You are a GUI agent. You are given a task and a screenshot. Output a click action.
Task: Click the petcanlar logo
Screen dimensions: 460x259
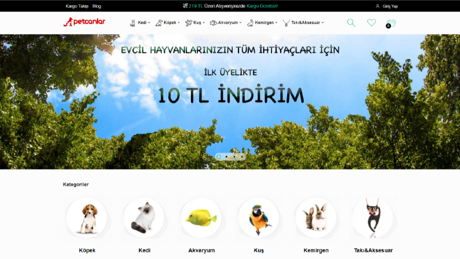[84, 21]
